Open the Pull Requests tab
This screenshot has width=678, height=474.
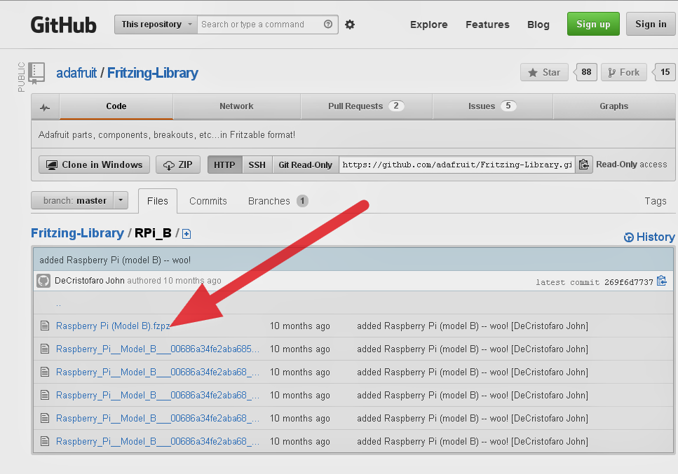coord(366,106)
